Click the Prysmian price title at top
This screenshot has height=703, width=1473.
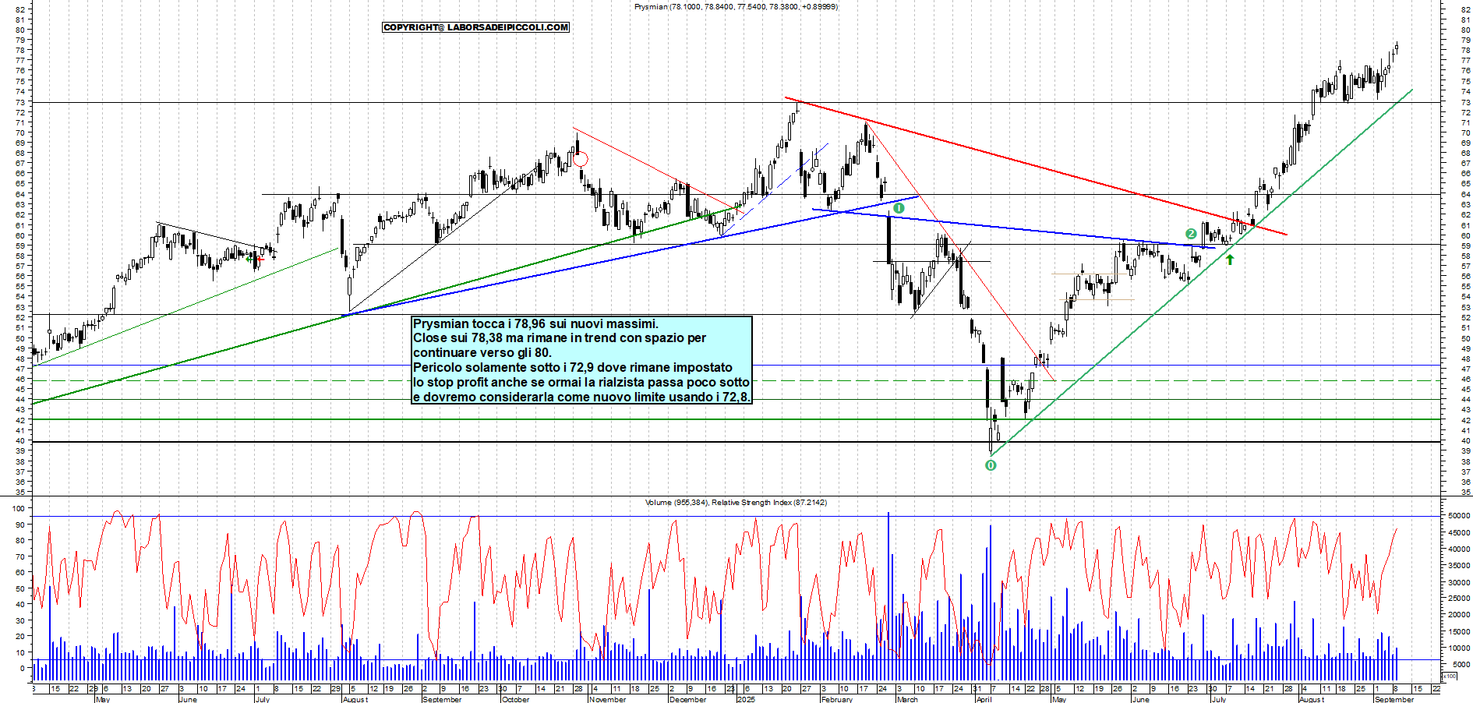[736, 6]
